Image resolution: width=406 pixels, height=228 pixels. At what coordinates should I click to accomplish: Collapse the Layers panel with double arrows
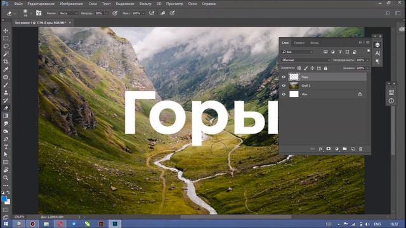pos(360,42)
